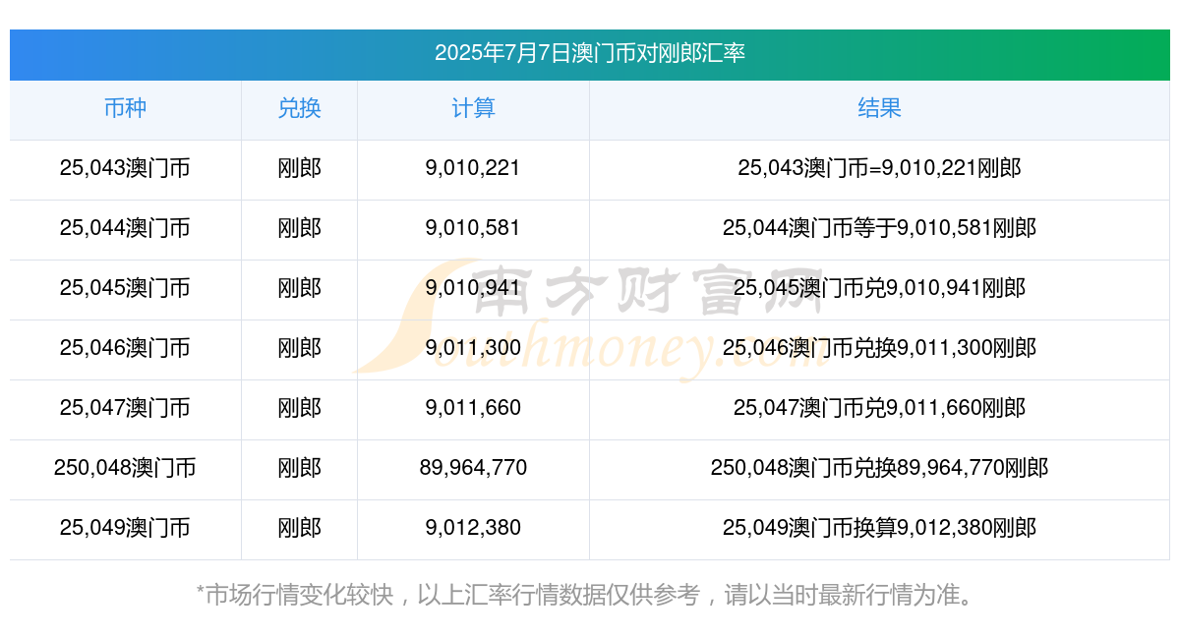Click 刚郎 in the 25,047澳门币 row
Viewport: 1180px width, 639px height.
(x=299, y=408)
